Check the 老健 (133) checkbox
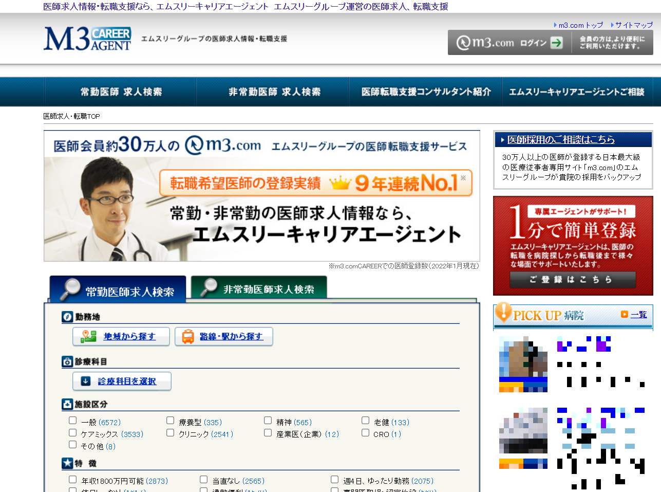Image resolution: width=661 pixels, height=492 pixels. (x=366, y=421)
